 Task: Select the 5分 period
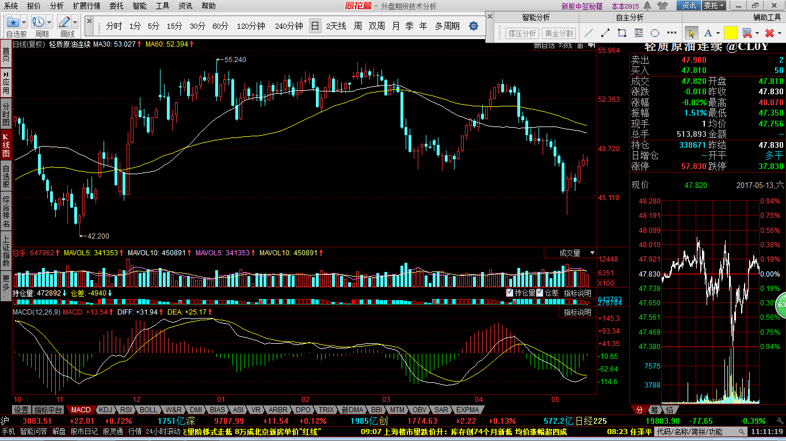[x=154, y=26]
